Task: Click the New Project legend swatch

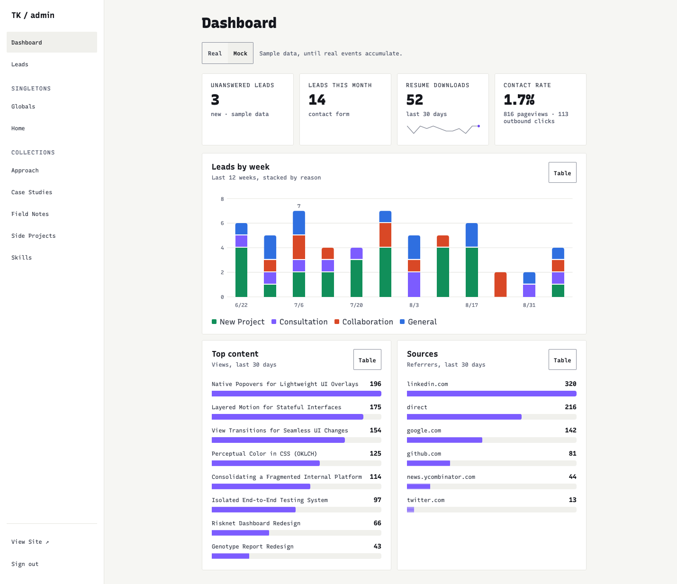Action: 214,322
